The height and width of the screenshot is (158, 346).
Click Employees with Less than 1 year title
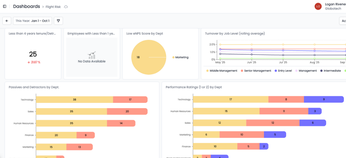(x=91, y=34)
